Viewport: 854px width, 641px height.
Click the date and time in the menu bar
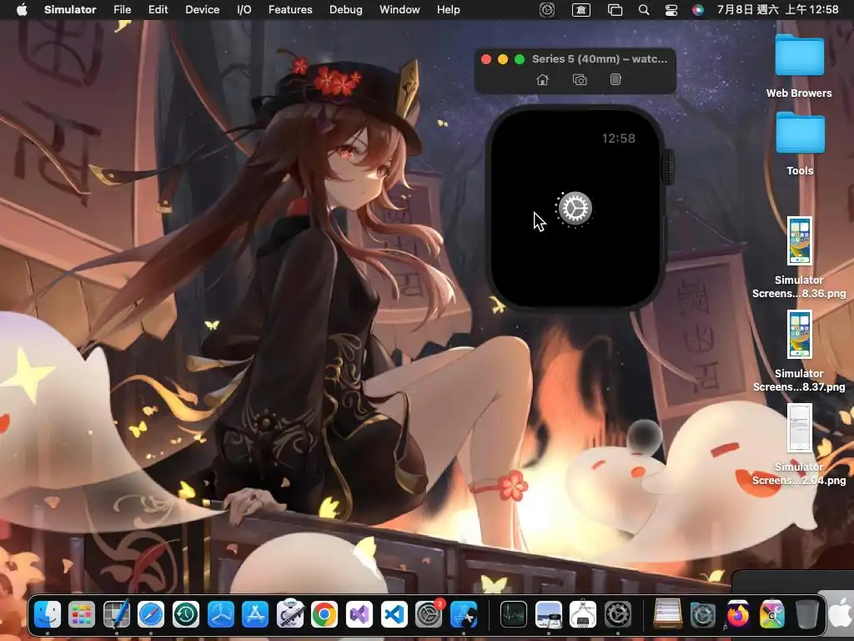pos(778,9)
